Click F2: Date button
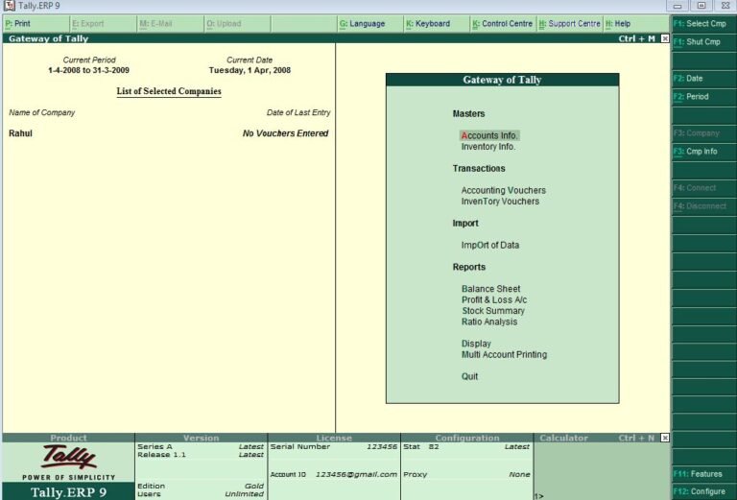737x500 pixels. 703,79
